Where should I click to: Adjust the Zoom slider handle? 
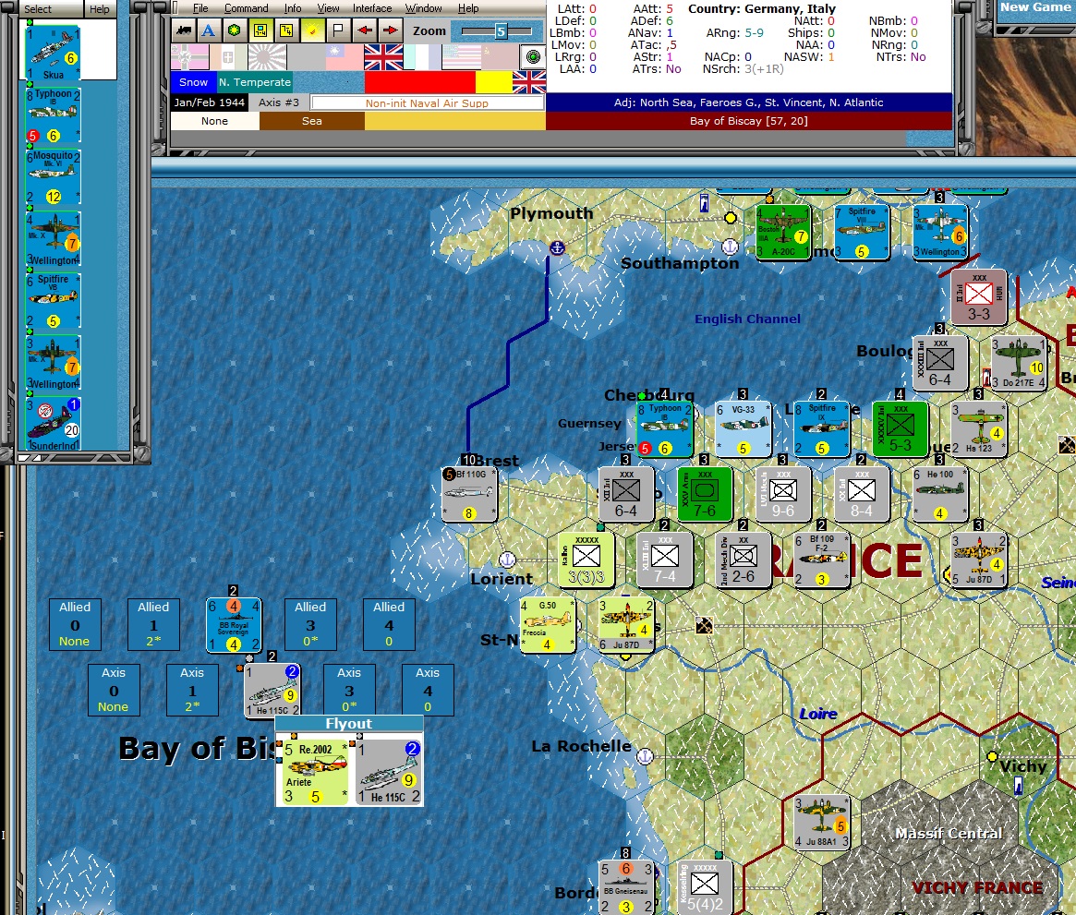pyautogui.click(x=501, y=30)
